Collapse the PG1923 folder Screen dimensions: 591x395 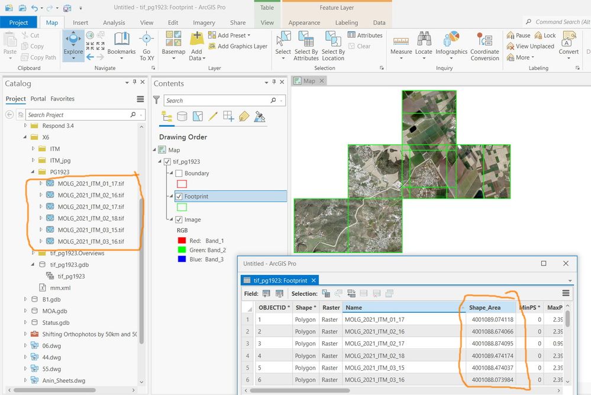33,172
